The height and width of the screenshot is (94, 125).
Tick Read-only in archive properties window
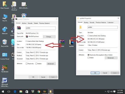pos(27,64)
